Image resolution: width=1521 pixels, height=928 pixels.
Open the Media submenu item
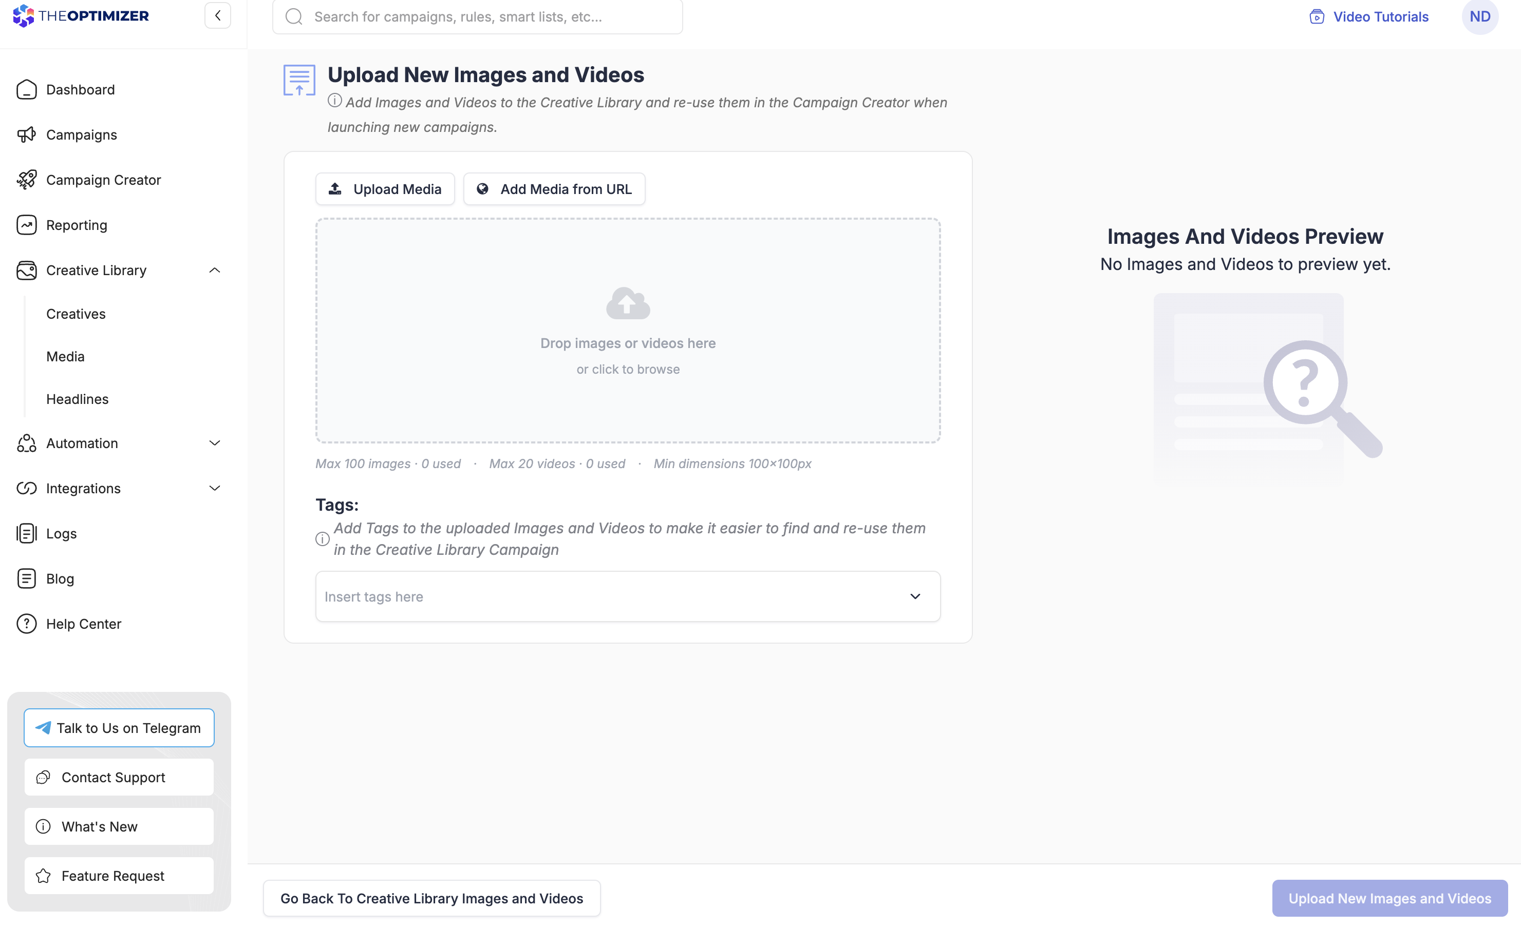click(x=65, y=356)
